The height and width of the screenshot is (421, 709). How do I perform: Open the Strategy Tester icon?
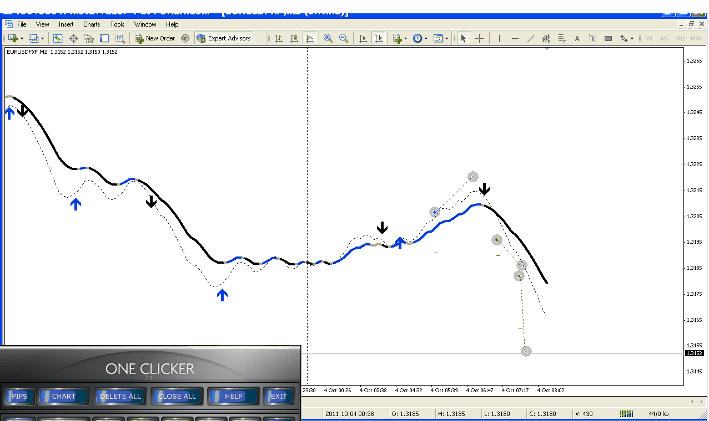tap(120, 38)
